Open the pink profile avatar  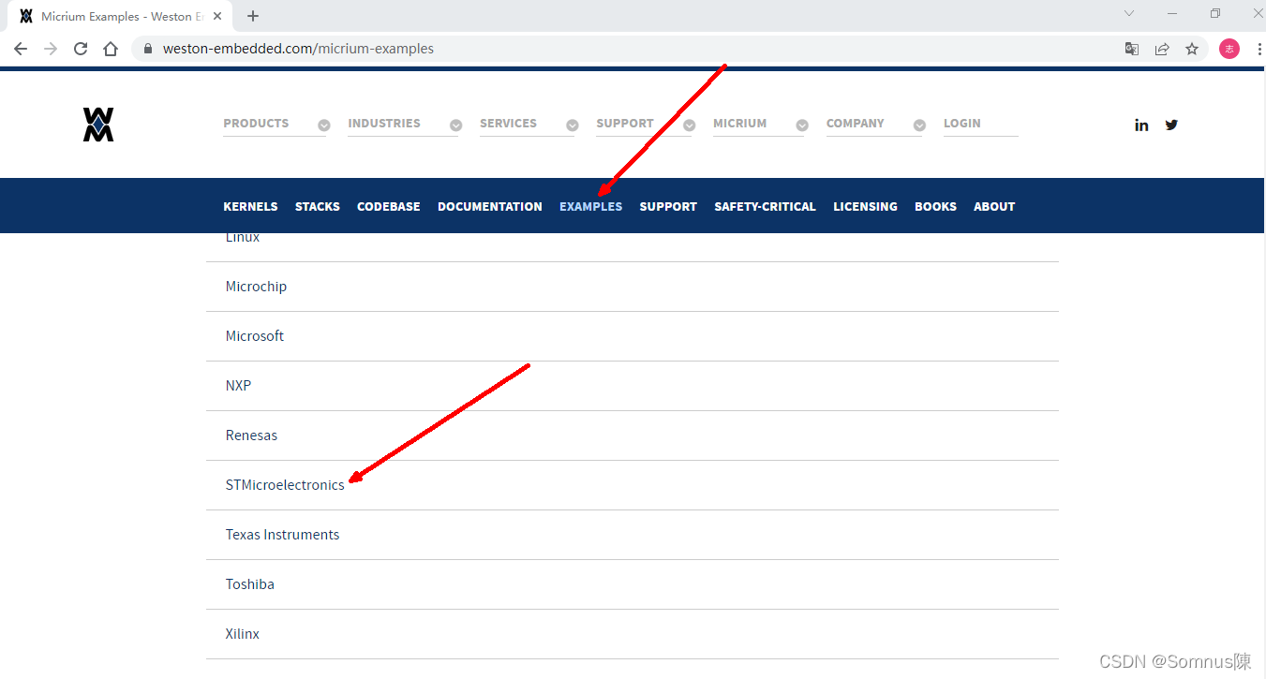1229,49
